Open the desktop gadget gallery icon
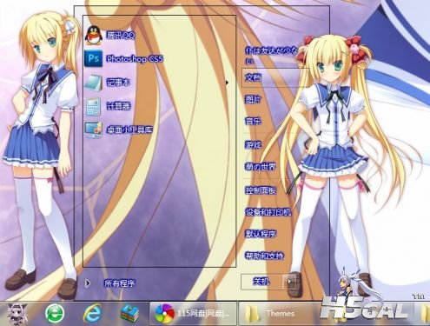The image size is (430, 326). 93,130
